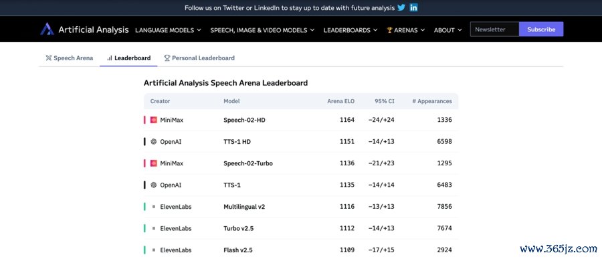Click the ElevenLabs logo beside Multilingual v2
Image resolution: width=602 pixels, height=259 pixels.
(154, 207)
